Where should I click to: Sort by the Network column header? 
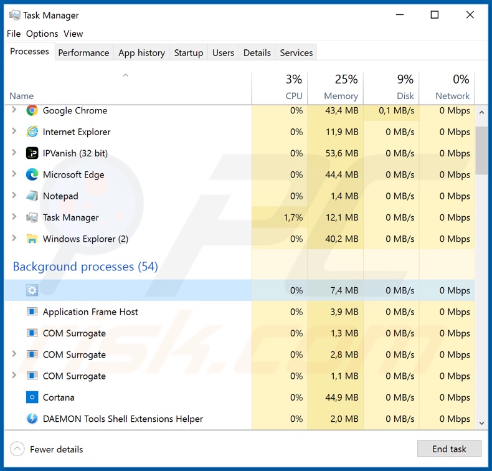447,88
